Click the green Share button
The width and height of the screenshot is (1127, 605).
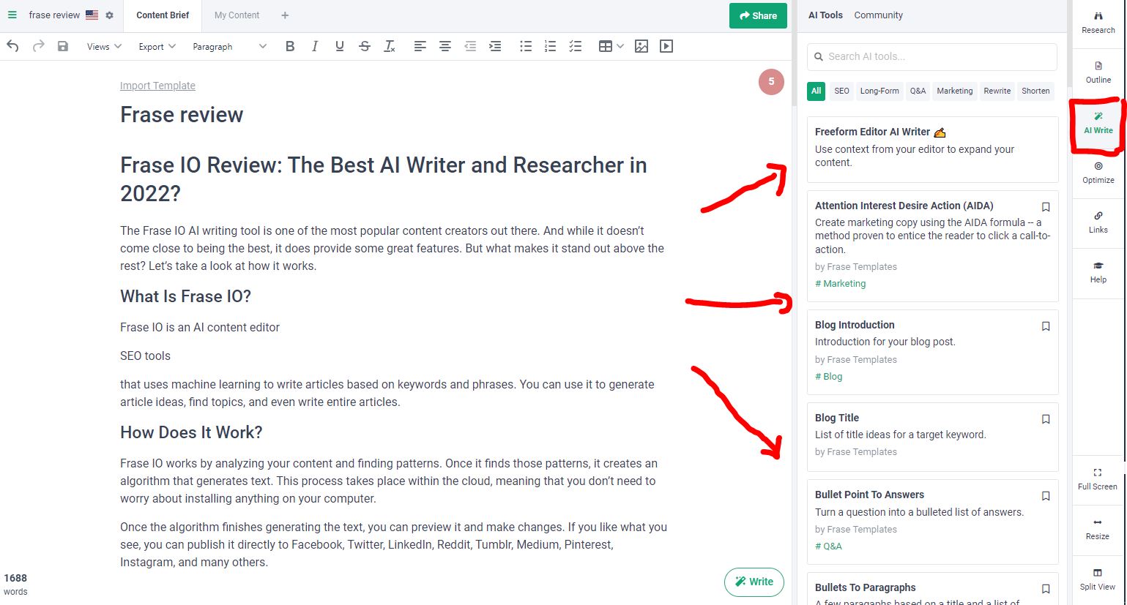tap(758, 15)
